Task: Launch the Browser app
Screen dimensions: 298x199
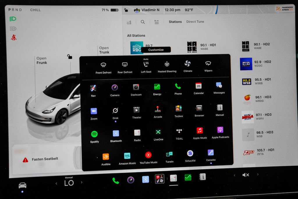Action: 199,110
